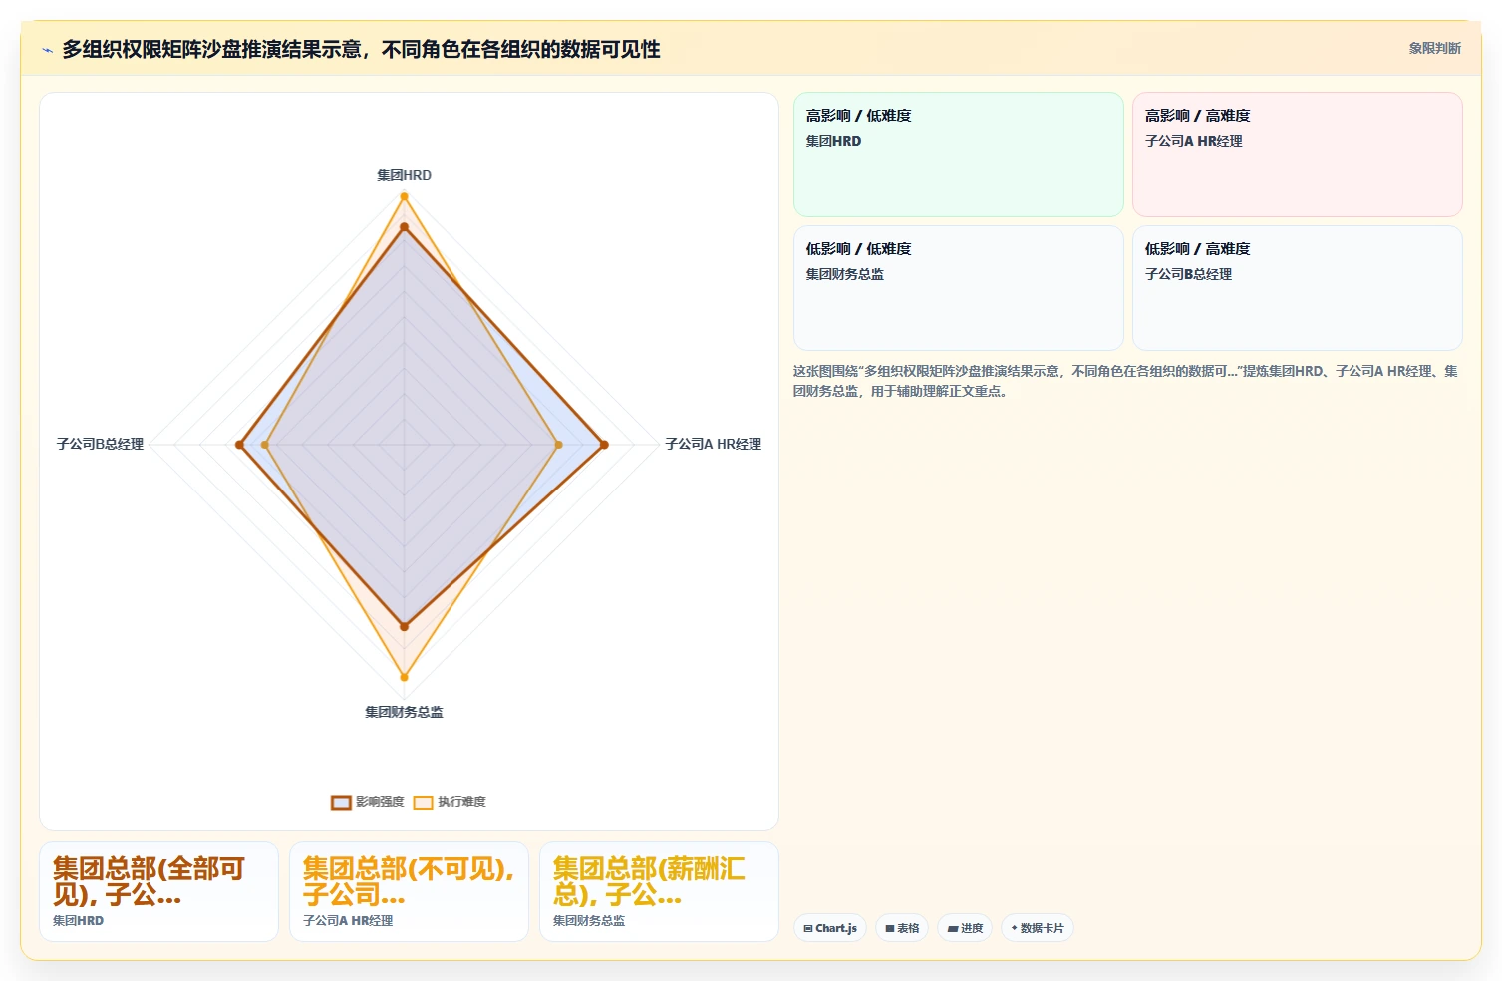Screen dimensions: 1502x981
Task: Click brown data point near 子公司B总经理 axis
Action: tap(239, 445)
